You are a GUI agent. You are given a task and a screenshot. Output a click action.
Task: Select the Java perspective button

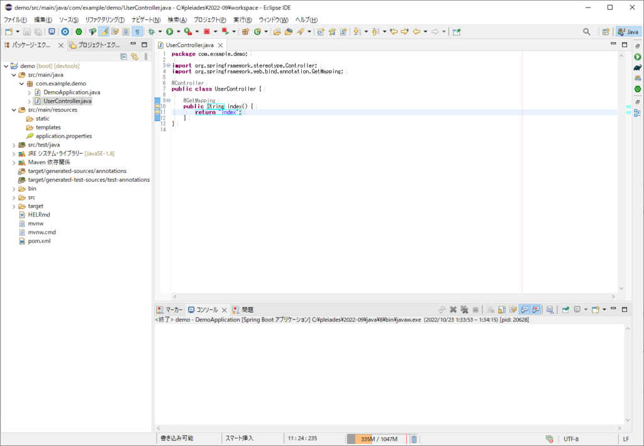[628, 31]
